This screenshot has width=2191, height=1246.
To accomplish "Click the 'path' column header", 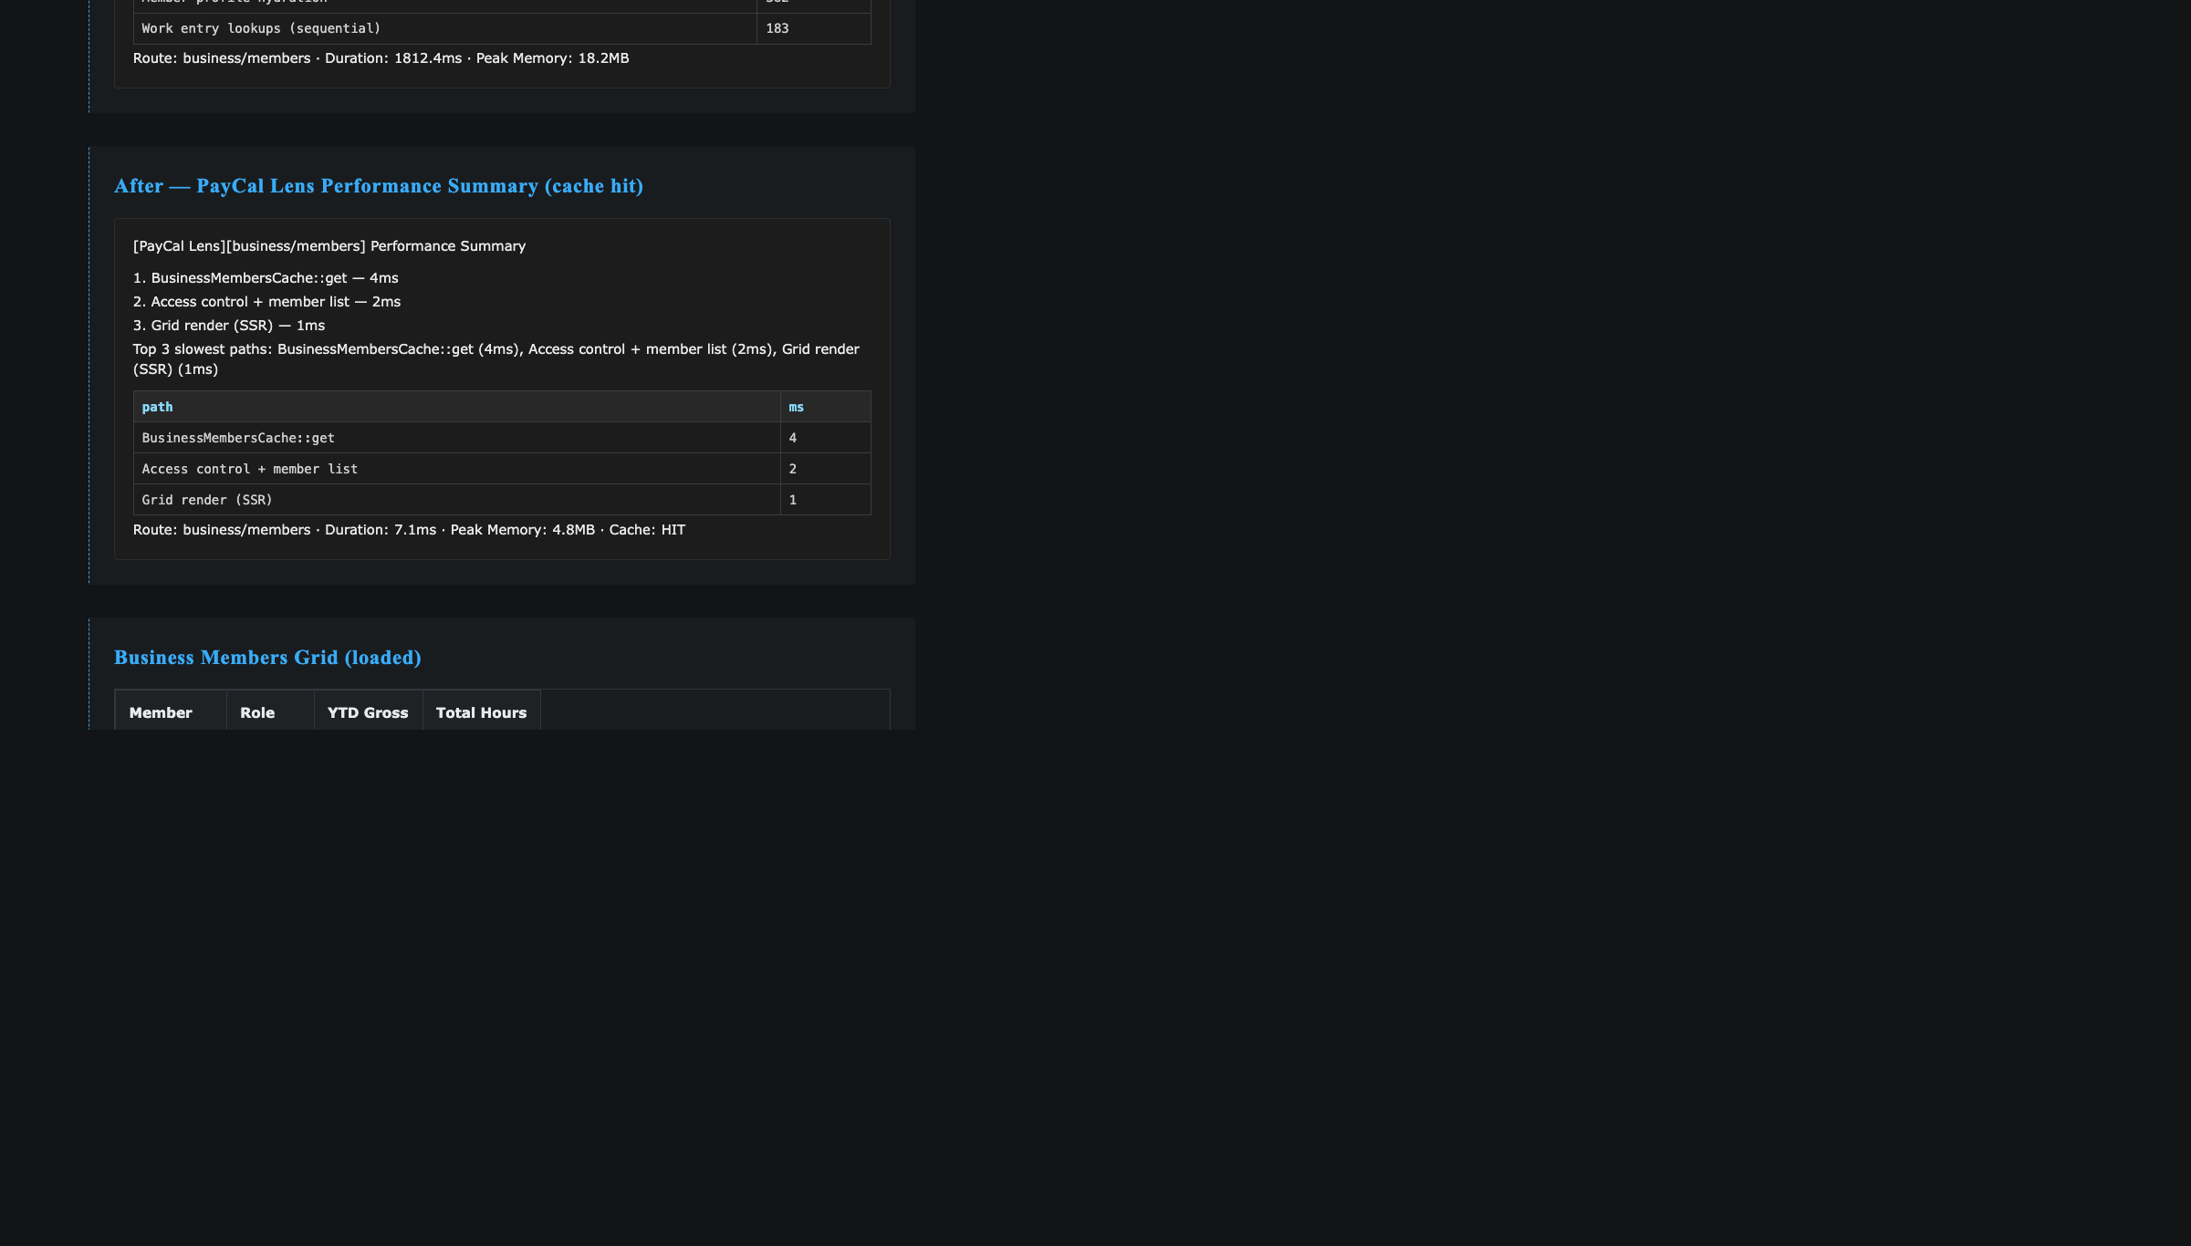I will (457, 407).
